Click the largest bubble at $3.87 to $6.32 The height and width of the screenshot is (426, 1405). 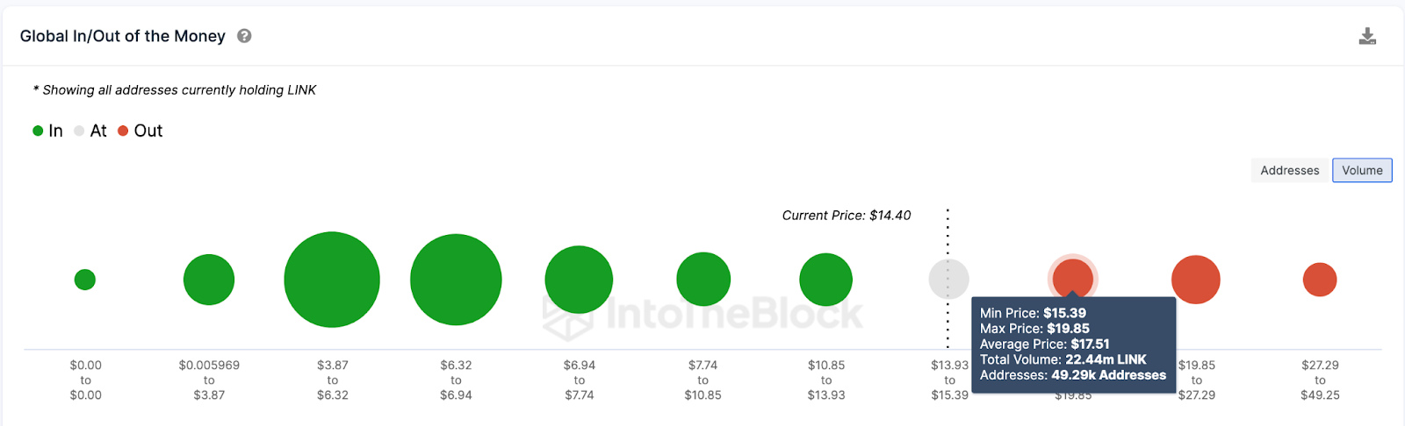(332, 280)
